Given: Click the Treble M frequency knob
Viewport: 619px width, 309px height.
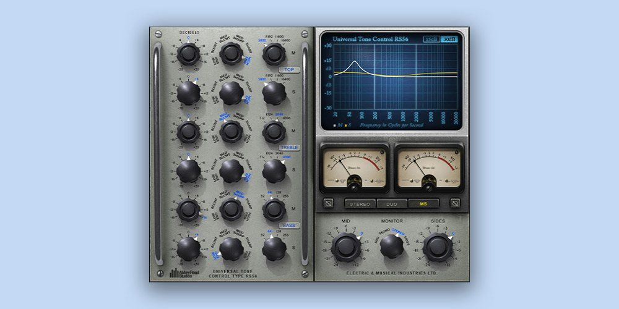Looking at the screenshot, I should pyautogui.click(x=274, y=132).
